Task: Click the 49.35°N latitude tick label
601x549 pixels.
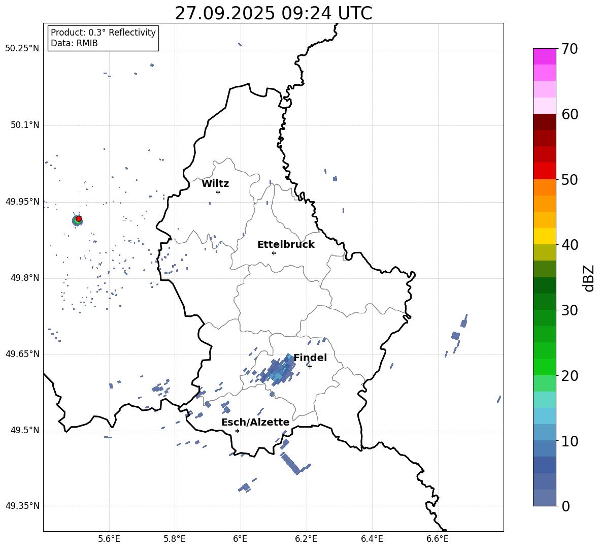Action: tap(22, 506)
